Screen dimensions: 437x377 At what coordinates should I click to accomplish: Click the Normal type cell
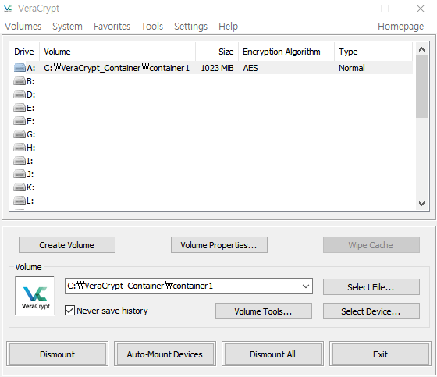[352, 68]
